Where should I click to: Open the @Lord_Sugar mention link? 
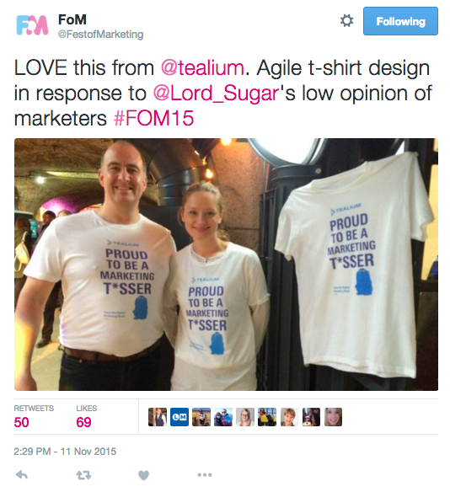click(216, 94)
